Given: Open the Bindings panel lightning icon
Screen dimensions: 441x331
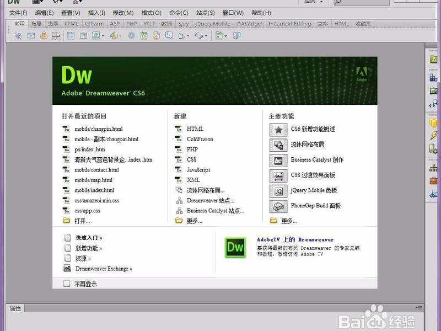Looking at the screenshot, I should (x=433, y=135).
